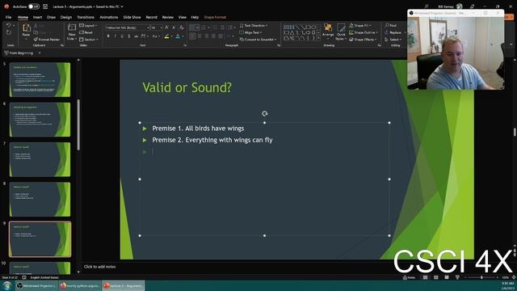Select slide 6 thumbnail
Screen dimensions: 517x291
click(40, 120)
